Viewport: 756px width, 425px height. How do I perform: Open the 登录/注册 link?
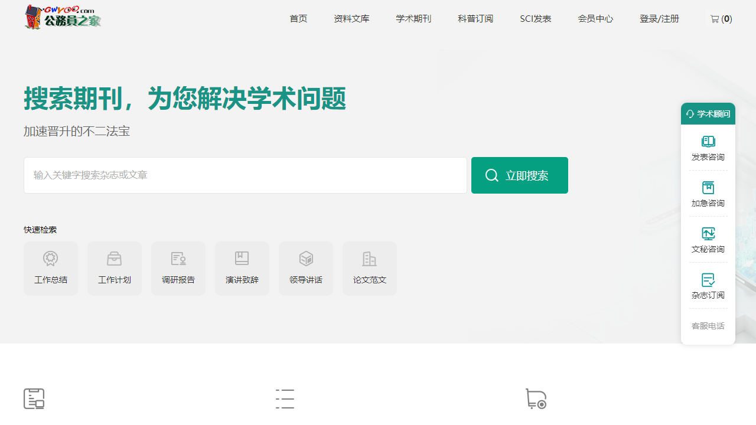click(659, 18)
